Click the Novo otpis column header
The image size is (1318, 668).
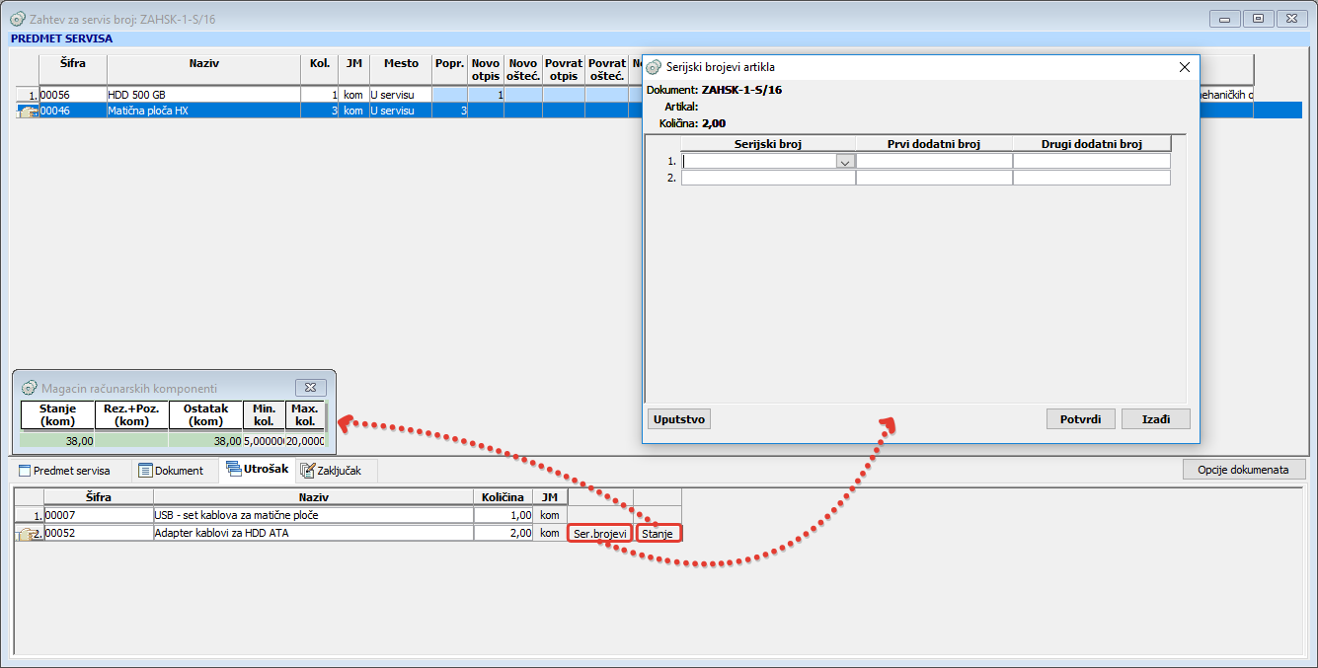(486, 69)
